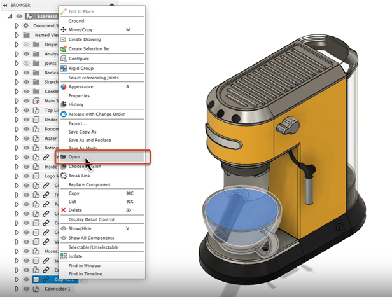Click the Configure icon
Viewport: 392px width, 297px height.
64,59
